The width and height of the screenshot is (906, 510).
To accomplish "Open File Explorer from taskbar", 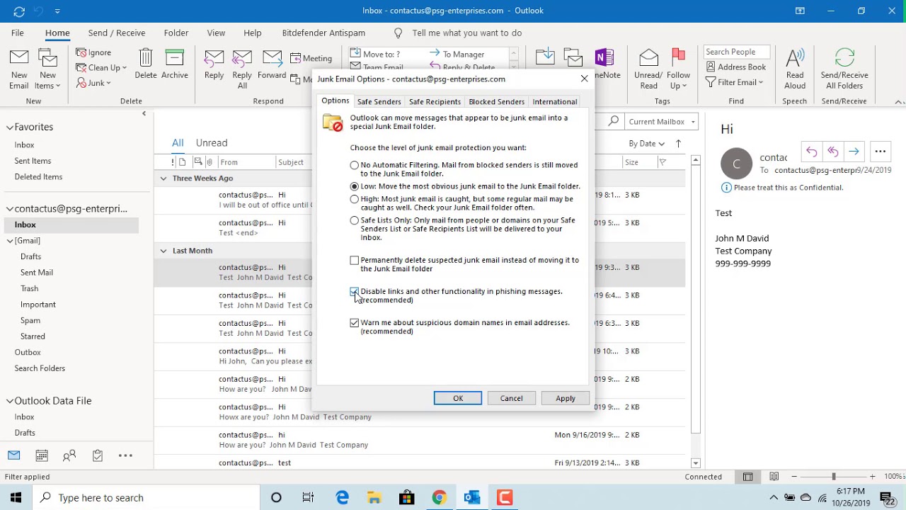I will point(374,497).
